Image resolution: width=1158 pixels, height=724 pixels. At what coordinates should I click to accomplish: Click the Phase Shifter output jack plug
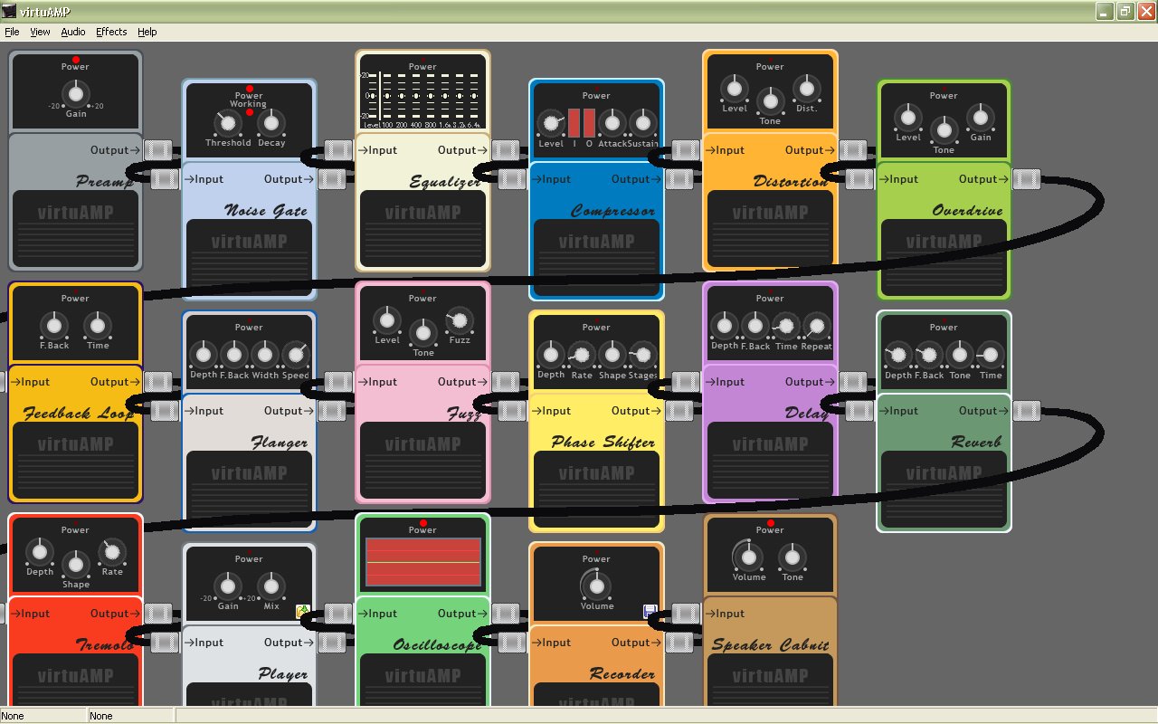(679, 411)
